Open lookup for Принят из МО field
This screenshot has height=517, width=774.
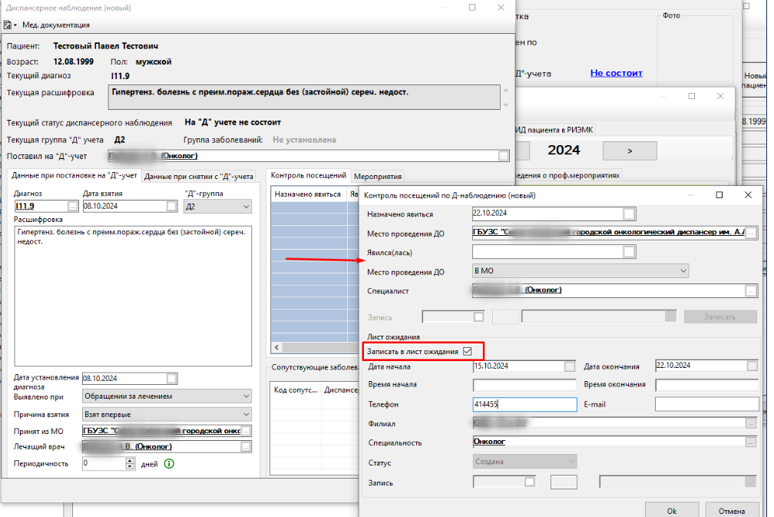tap(246, 431)
